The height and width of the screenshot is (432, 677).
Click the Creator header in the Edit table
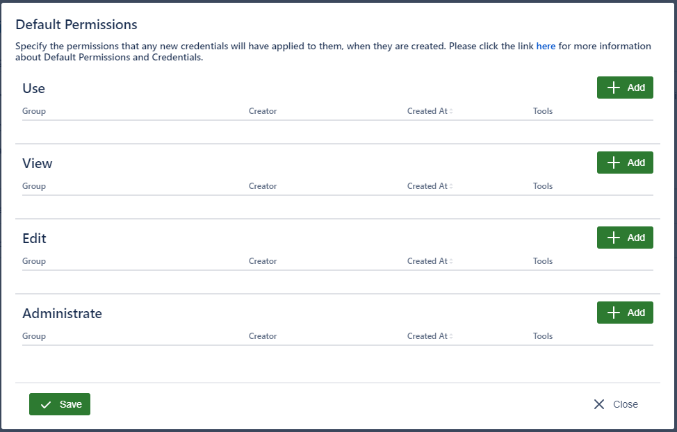(263, 261)
